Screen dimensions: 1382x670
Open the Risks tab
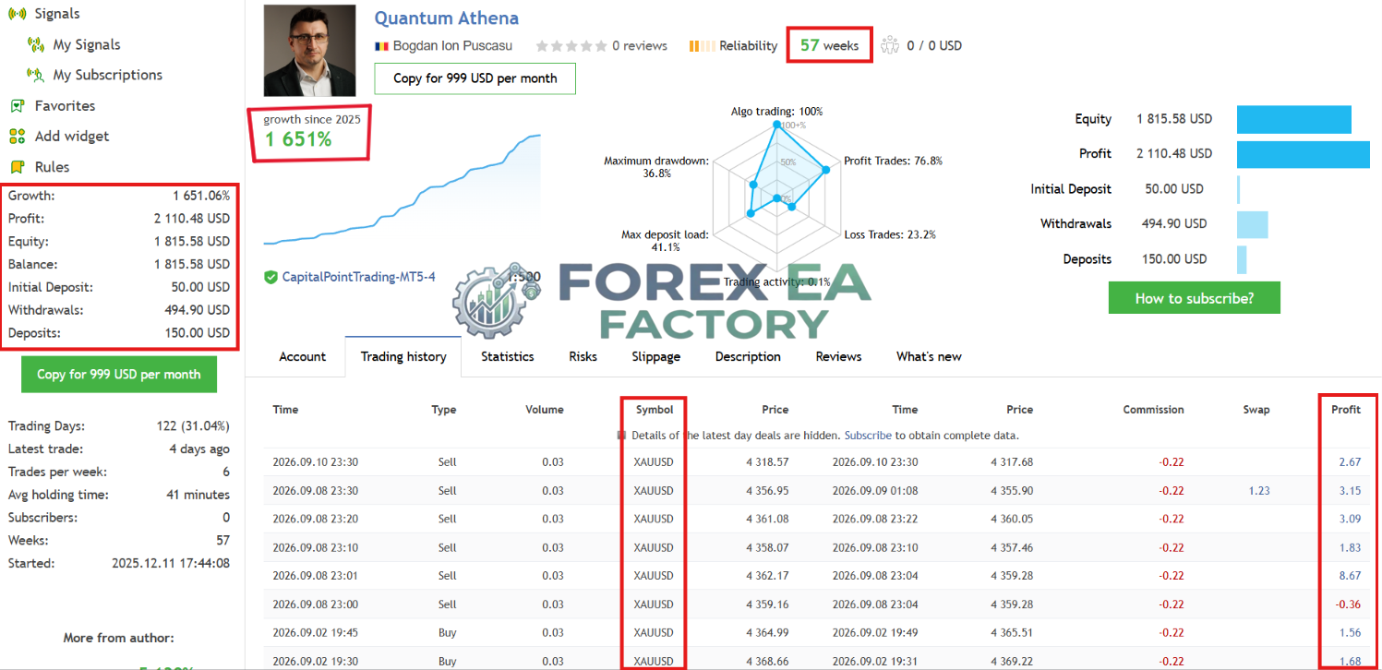[x=583, y=356]
